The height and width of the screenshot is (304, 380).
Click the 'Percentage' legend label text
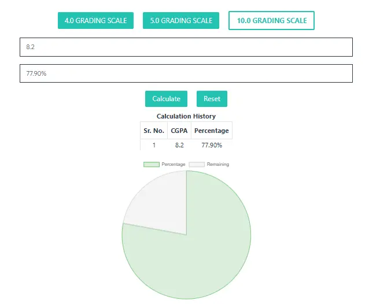pyautogui.click(x=174, y=165)
